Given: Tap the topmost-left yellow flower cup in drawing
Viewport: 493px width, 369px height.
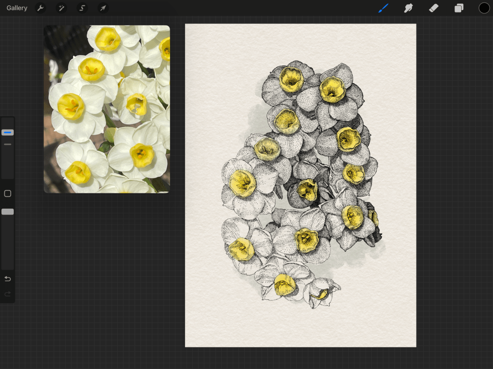Looking at the screenshot, I should click(291, 79).
